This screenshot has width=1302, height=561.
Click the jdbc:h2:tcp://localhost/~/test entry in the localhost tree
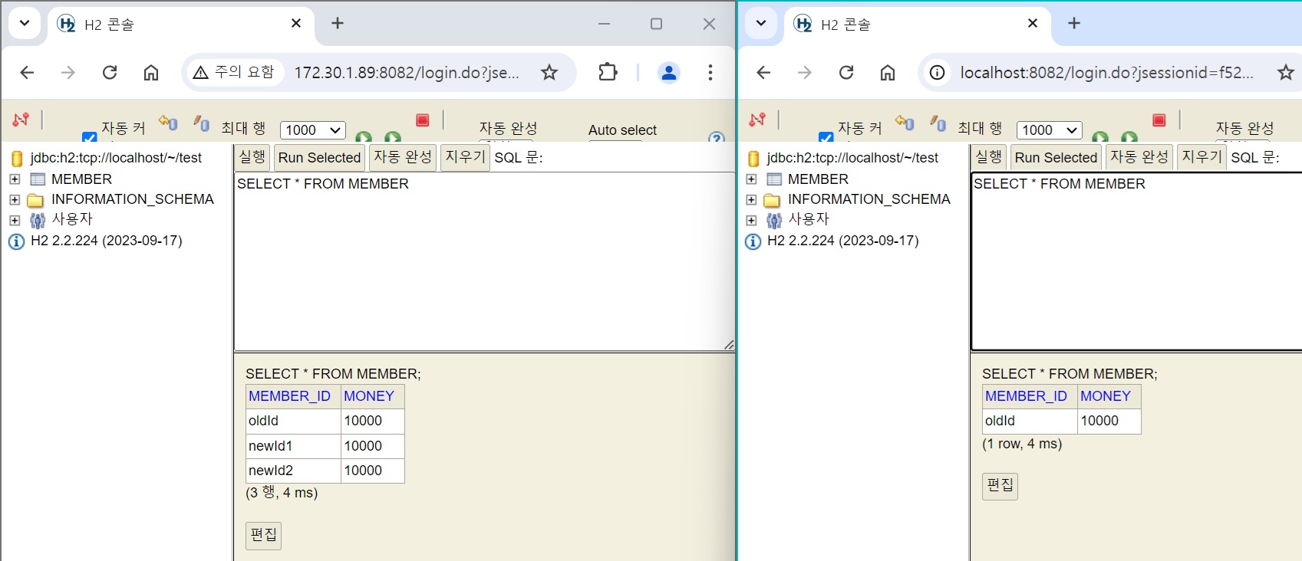pos(852,158)
